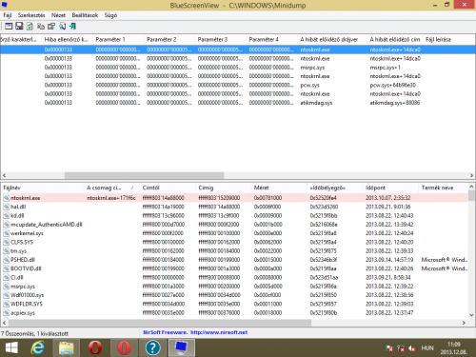Viewport: 476px width, 357px height.
Task: Select the crash row caused by atikmdag.sys
Action: pyautogui.click(x=238, y=103)
